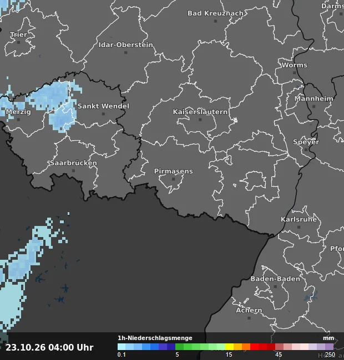
Task: Click the square marker under Idar-Oberstein
Action: coord(126,53)
